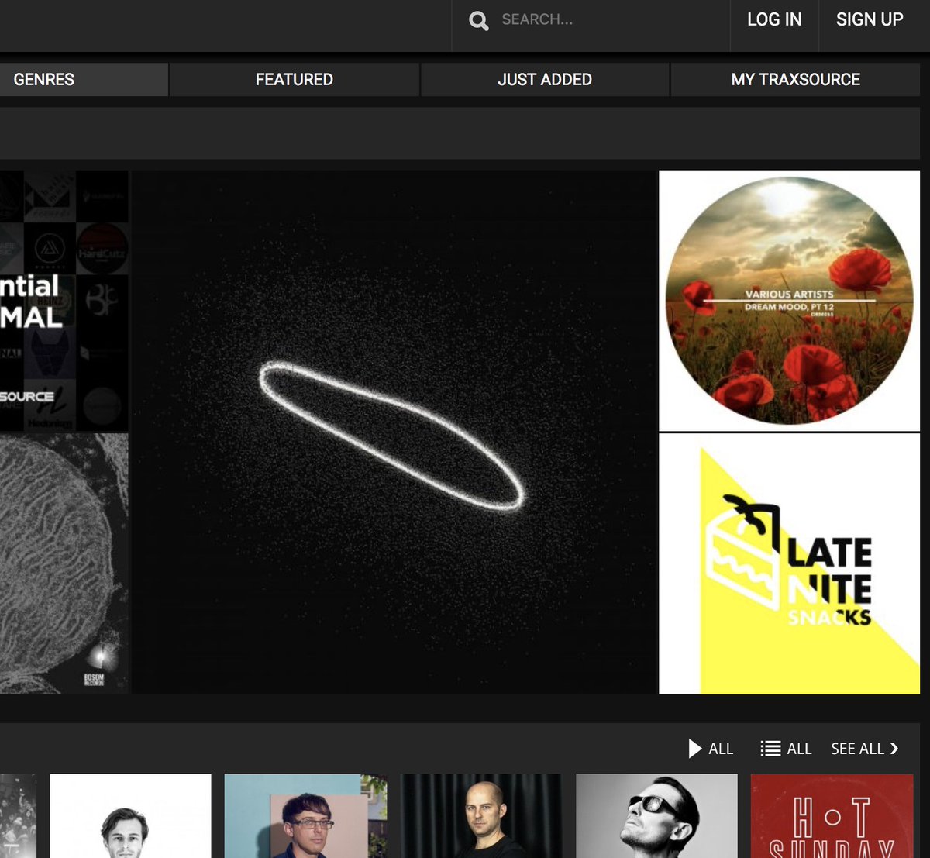Follow the See All link

[x=857, y=749]
